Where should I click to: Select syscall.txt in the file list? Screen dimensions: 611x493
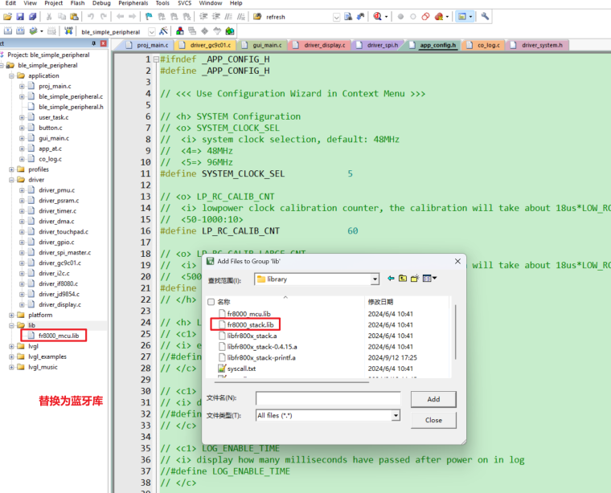242,369
